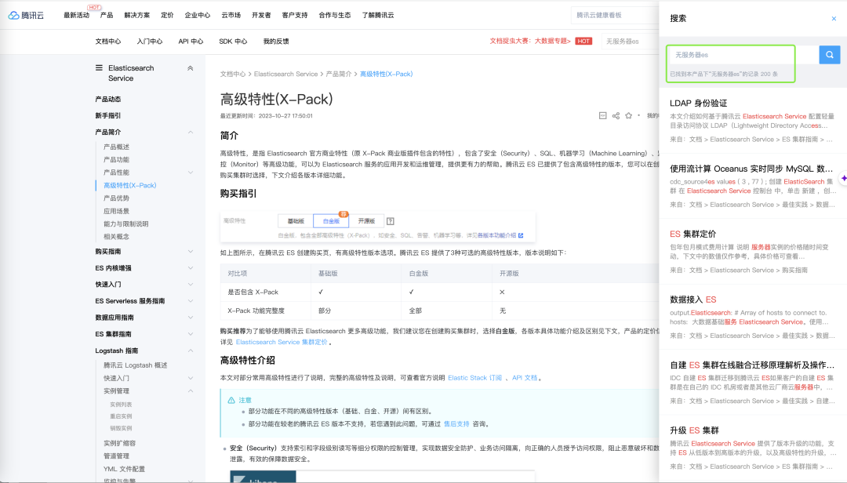Switch to the API 中心 tab
847x483 pixels.
[191, 41]
